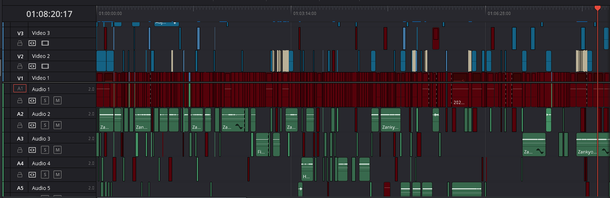Image resolution: width=610 pixels, height=198 pixels.
Task: Disable the Video 2 track view
Action: coord(45,66)
